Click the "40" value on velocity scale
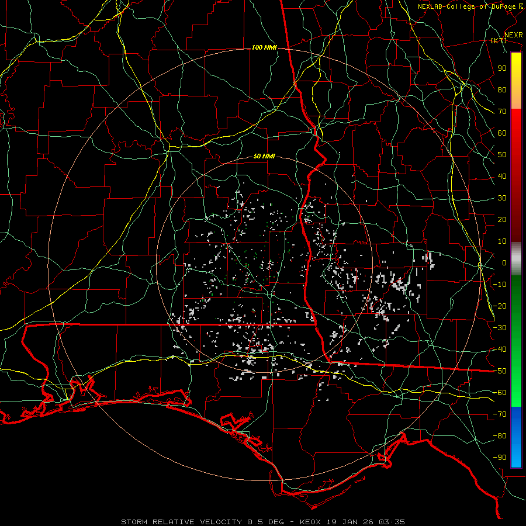526x526 pixels. coord(502,177)
